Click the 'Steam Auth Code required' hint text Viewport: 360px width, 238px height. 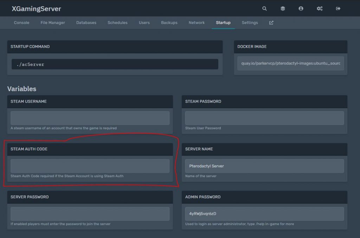(x=67, y=176)
